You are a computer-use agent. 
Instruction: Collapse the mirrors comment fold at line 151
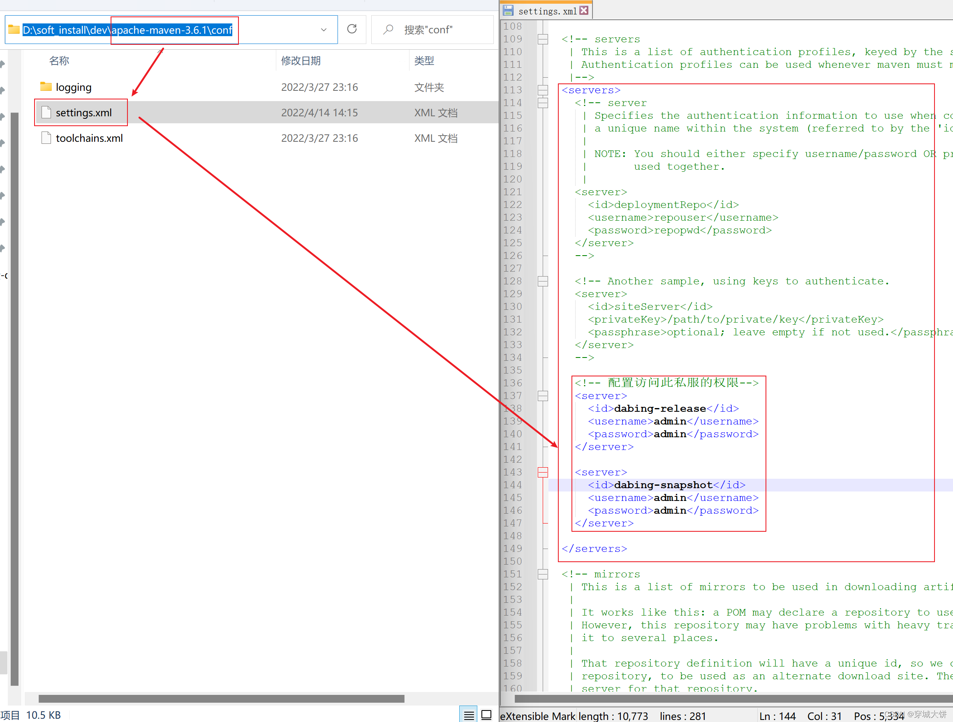tap(543, 574)
